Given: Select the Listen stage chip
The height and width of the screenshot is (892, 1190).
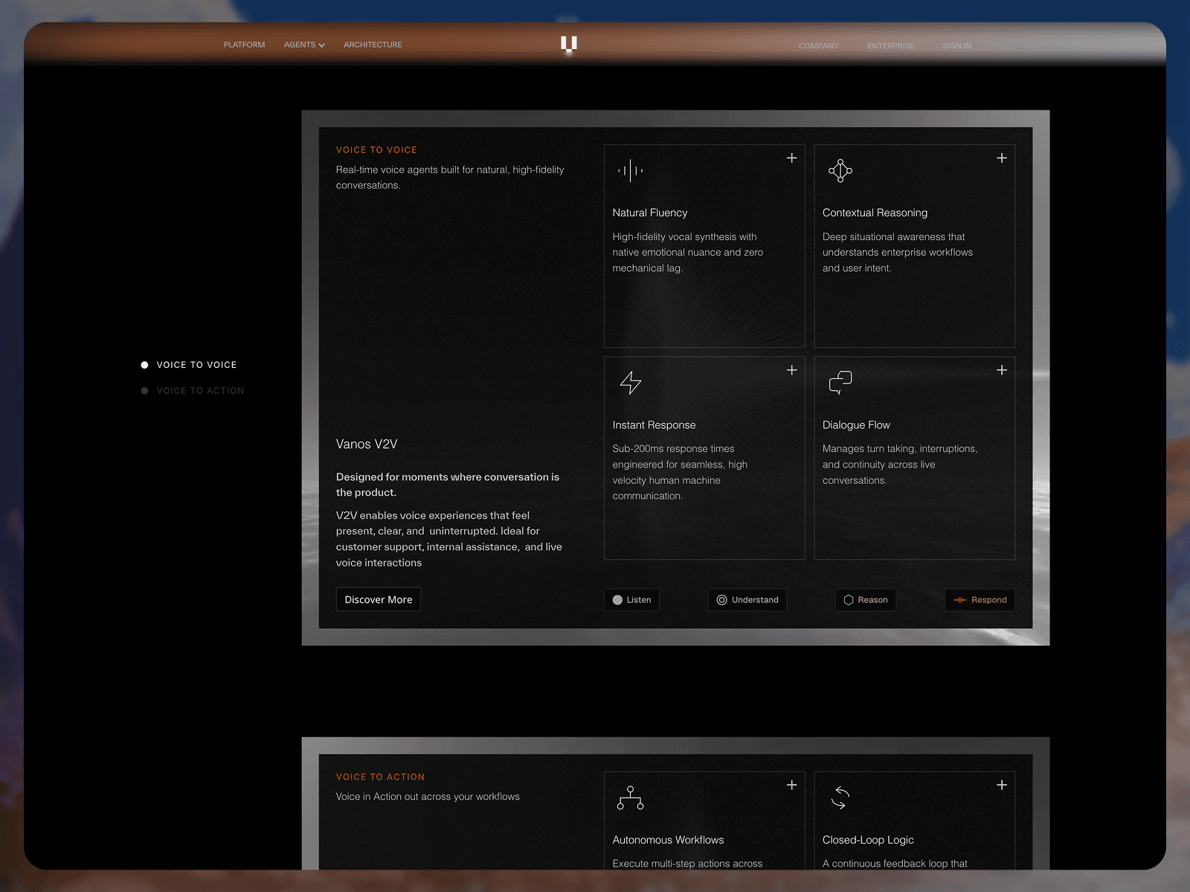Looking at the screenshot, I should pyautogui.click(x=632, y=600).
